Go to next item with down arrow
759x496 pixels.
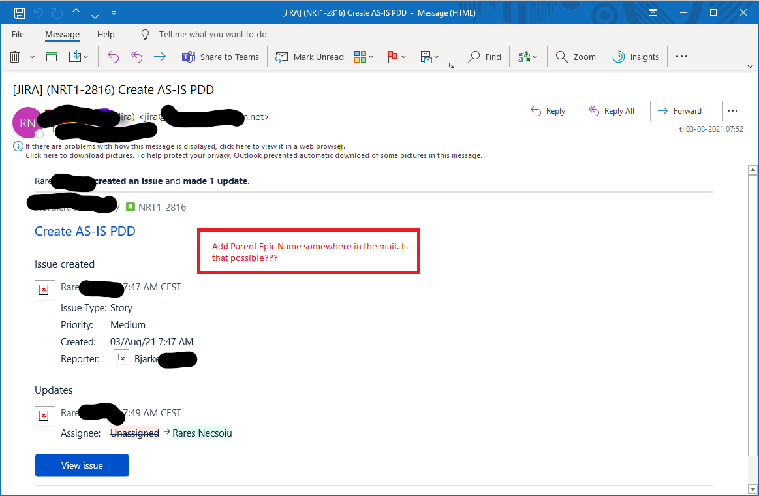coord(95,13)
